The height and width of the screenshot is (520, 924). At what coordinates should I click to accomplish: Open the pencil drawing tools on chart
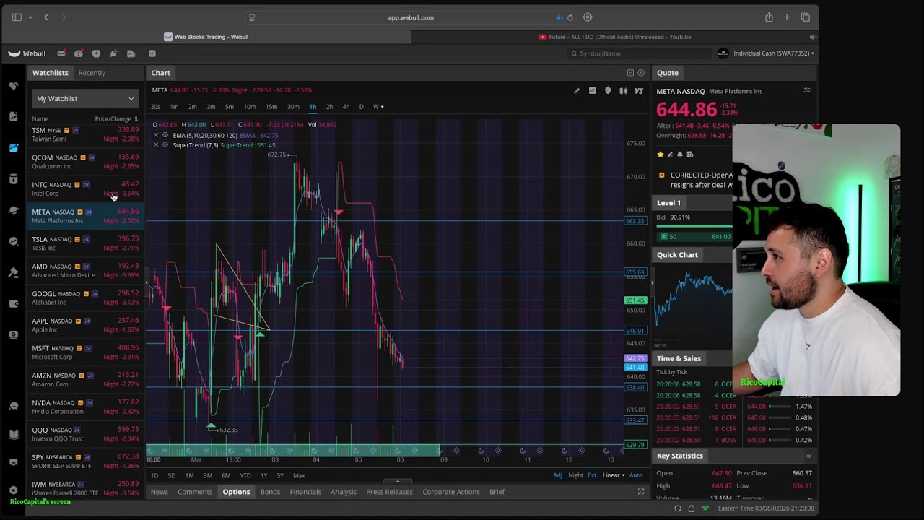pos(576,91)
